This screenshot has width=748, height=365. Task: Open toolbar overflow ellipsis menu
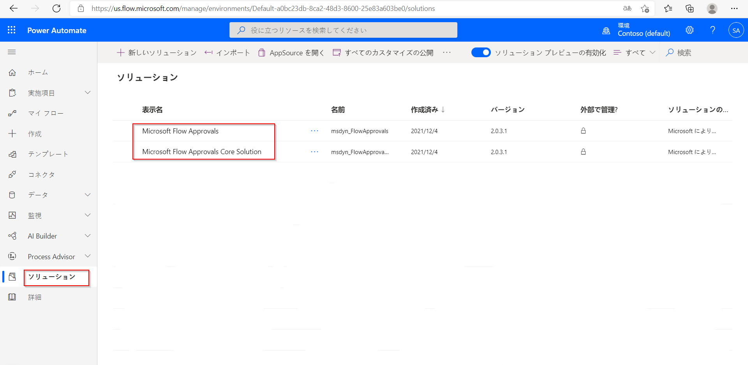[x=447, y=53]
